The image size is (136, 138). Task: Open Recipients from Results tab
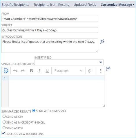51,5
